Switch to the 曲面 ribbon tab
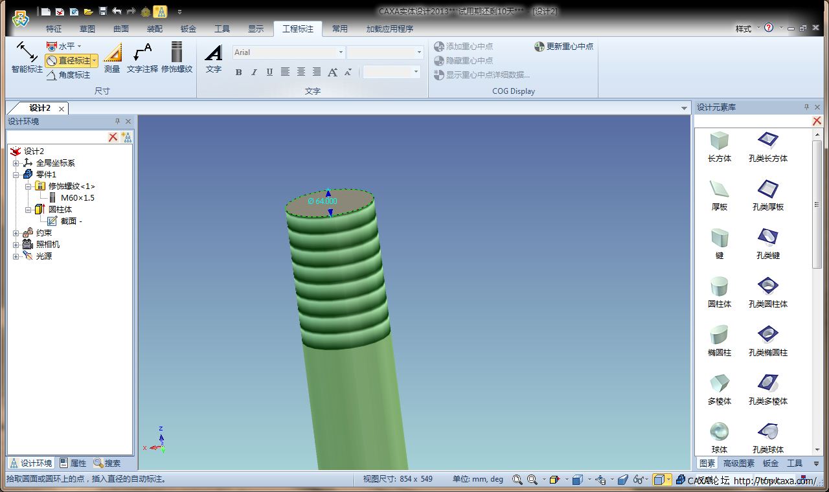The image size is (829, 492). (x=121, y=29)
